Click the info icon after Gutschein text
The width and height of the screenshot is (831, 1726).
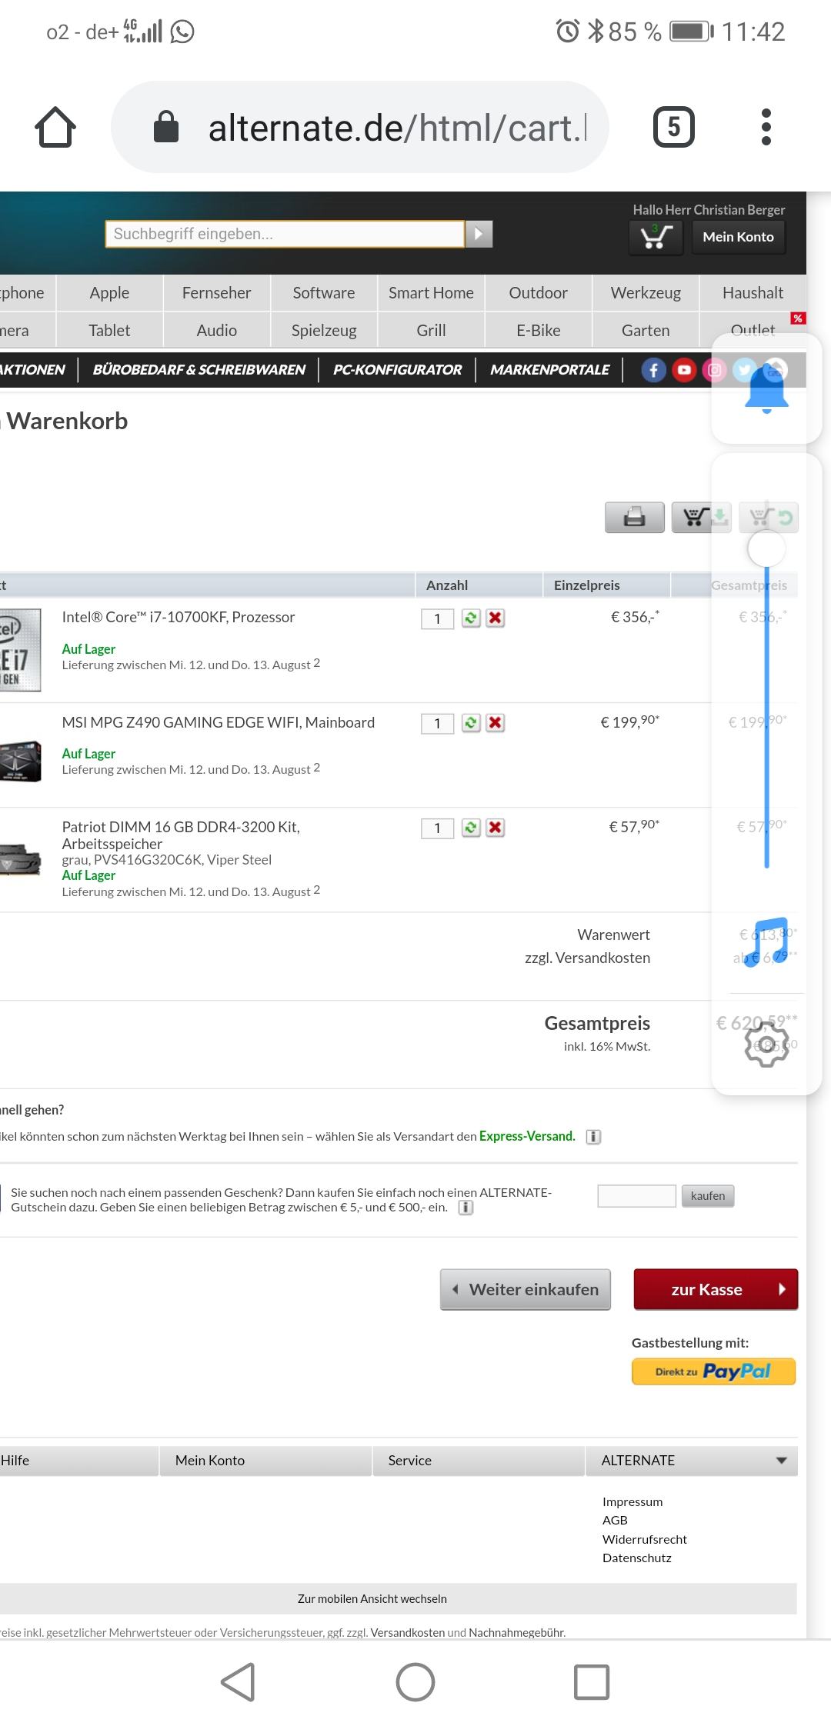tap(466, 1208)
